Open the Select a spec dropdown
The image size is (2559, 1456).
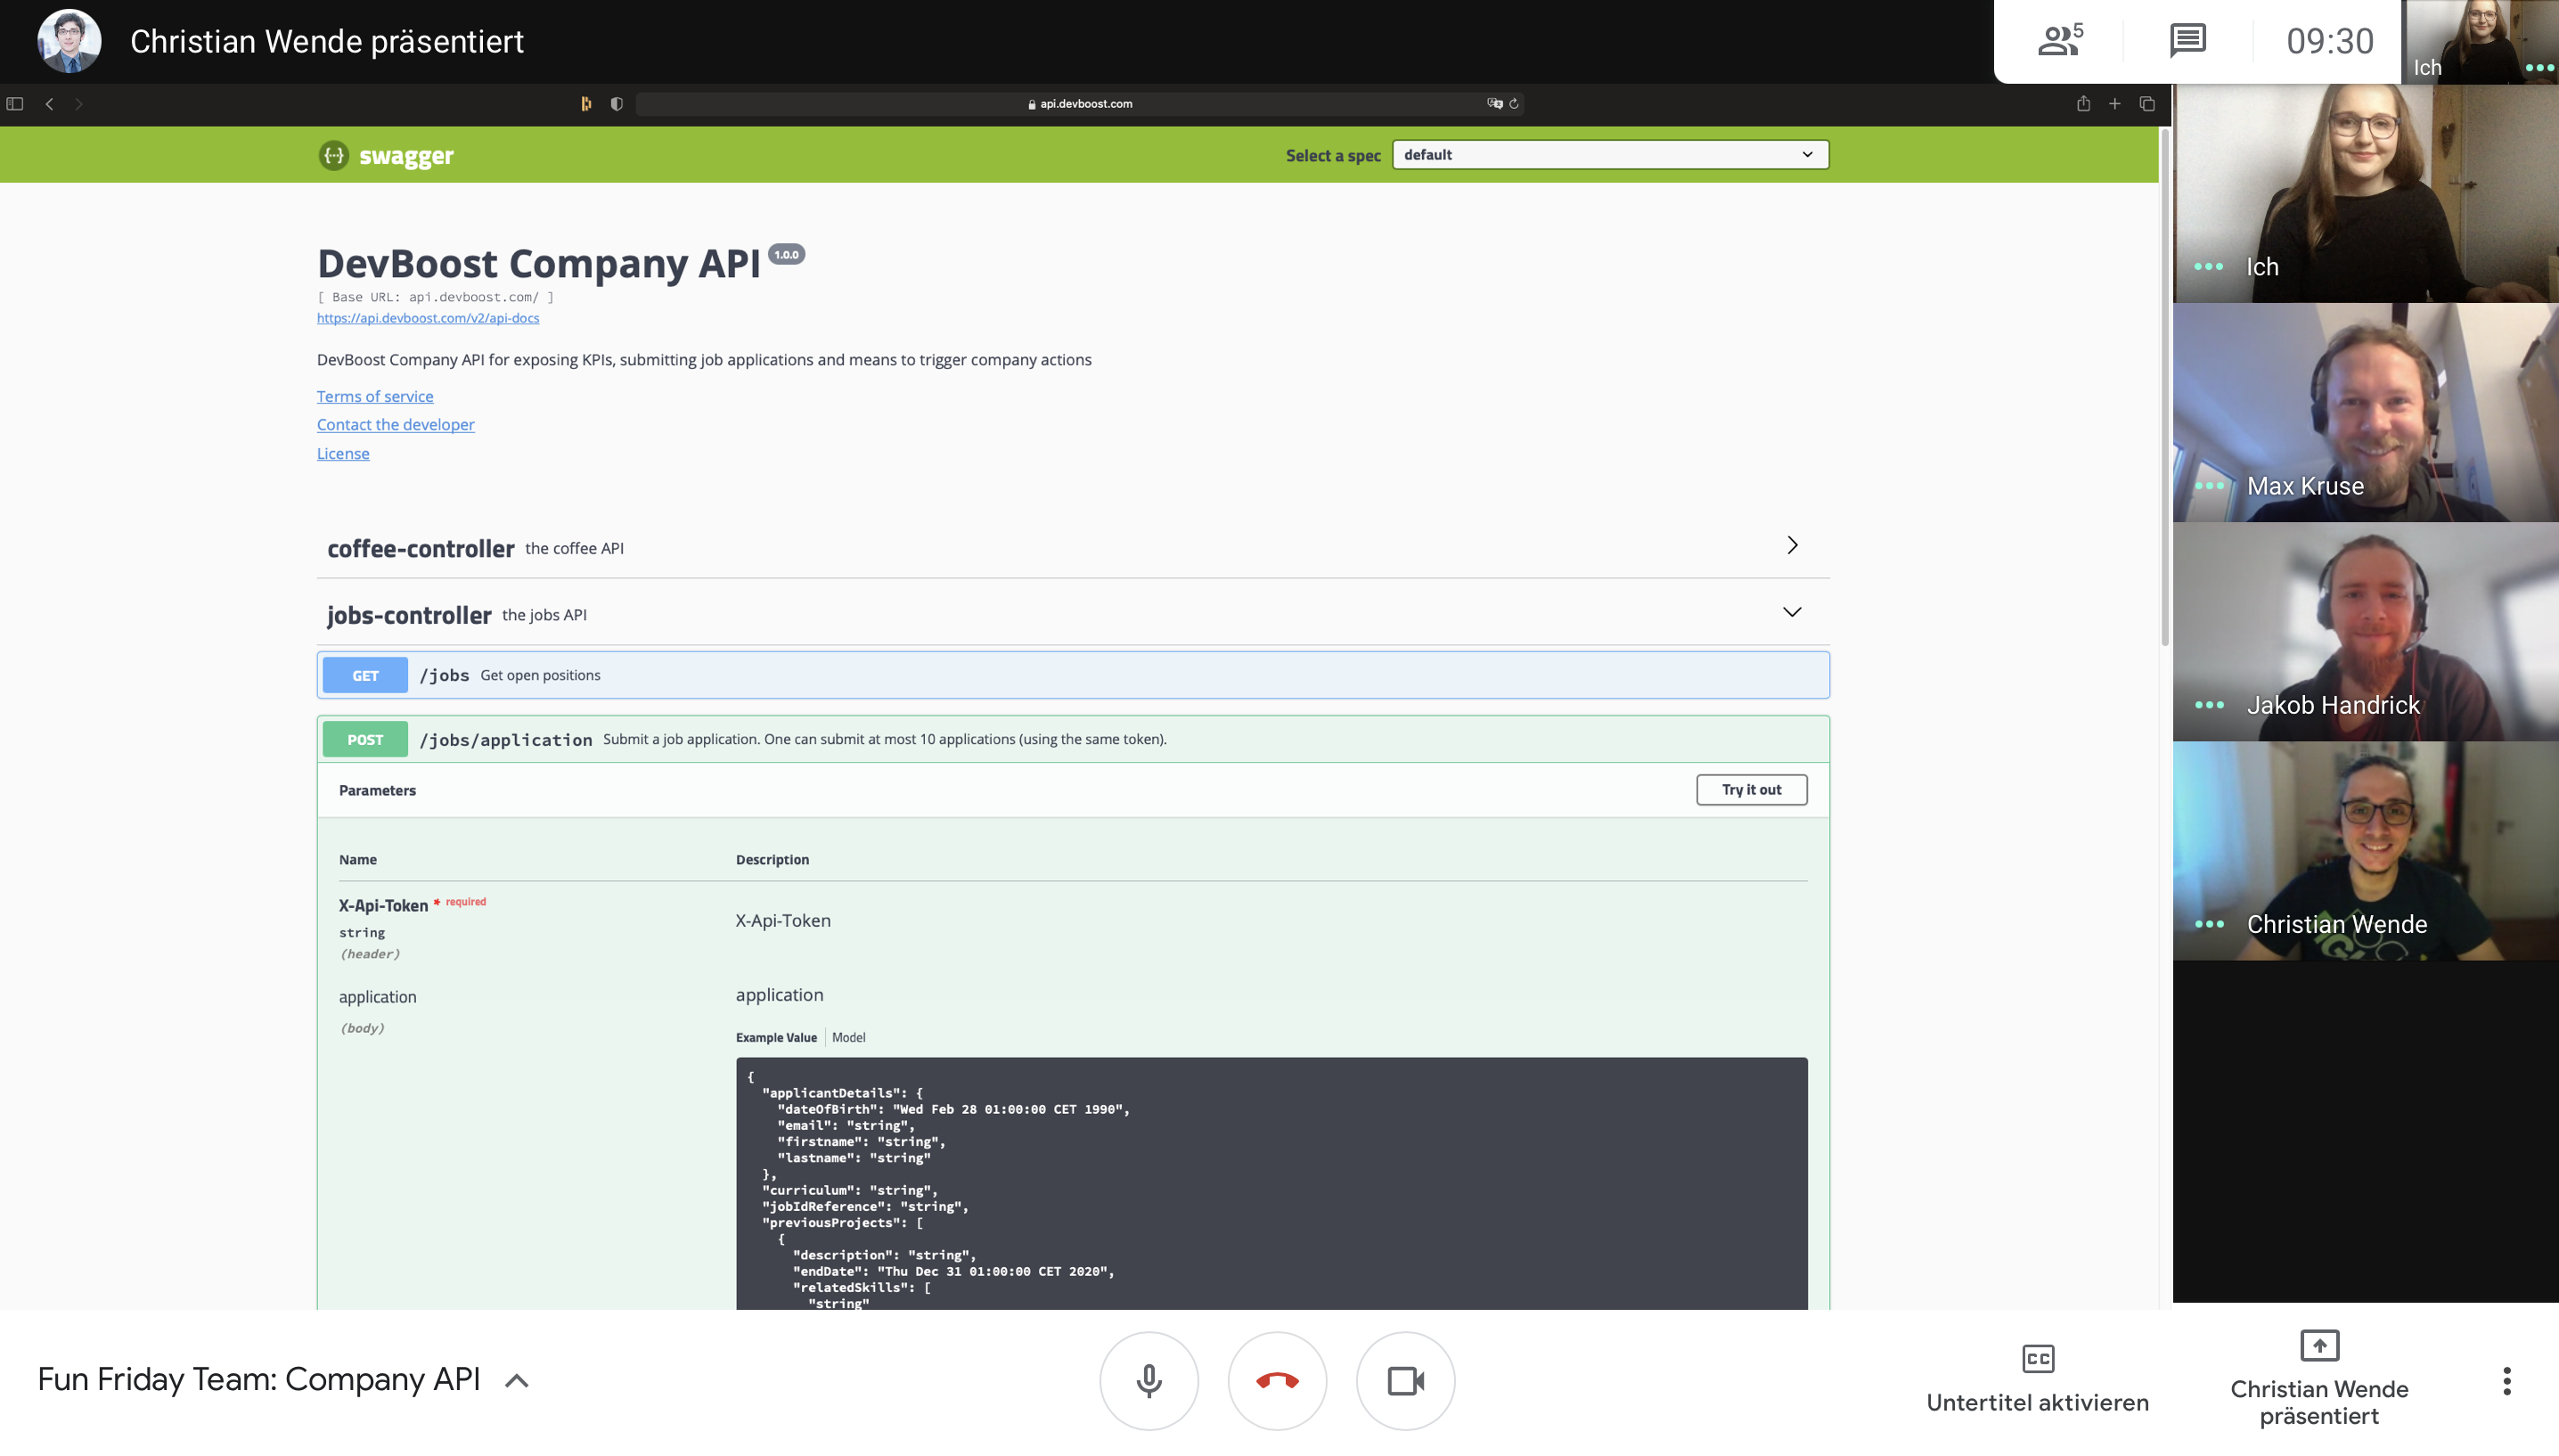point(1610,155)
